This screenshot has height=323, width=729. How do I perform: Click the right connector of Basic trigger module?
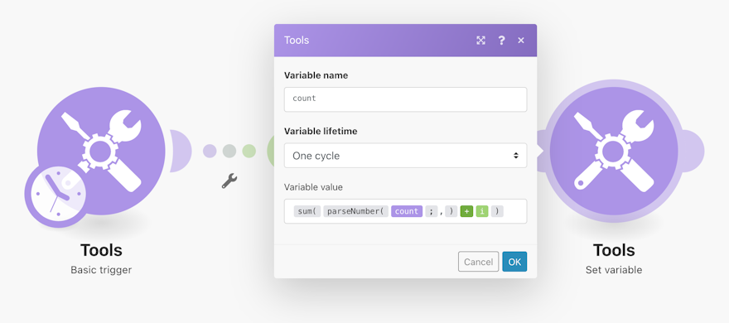pyautogui.click(x=179, y=151)
